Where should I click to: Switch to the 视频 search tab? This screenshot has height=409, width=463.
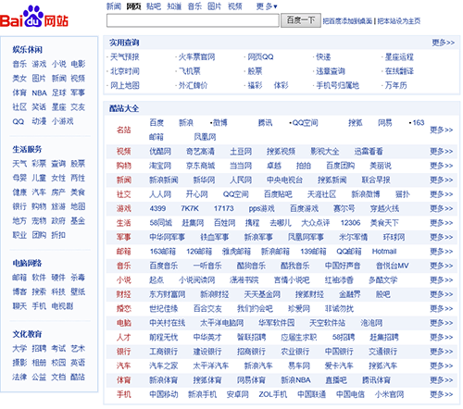click(235, 6)
